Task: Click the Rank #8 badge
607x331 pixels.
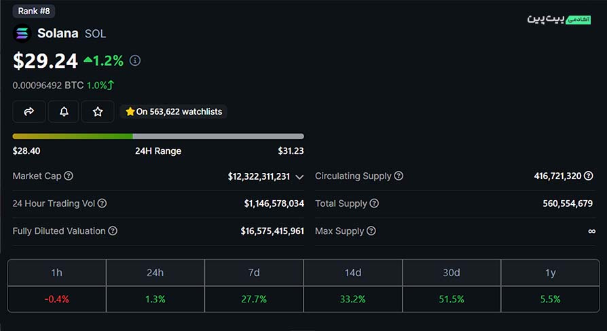Action: pyautogui.click(x=34, y=12)
